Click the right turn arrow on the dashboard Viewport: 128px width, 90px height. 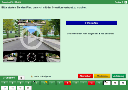[x=42, y=57]
